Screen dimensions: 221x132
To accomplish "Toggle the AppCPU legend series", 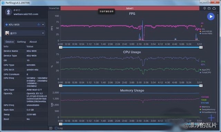I will 205,70.
